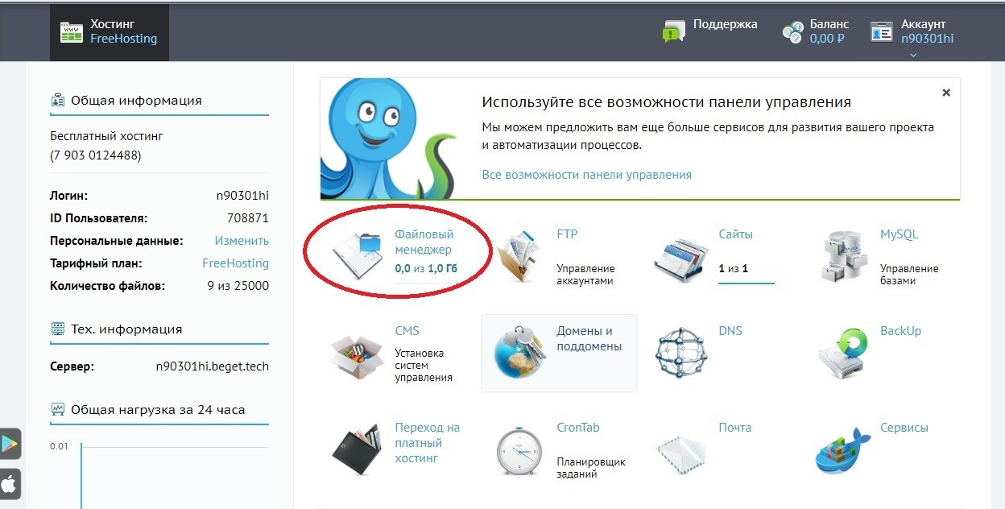
Task: Open the CMS installation box icon
Action: click(x=359, y=355)
